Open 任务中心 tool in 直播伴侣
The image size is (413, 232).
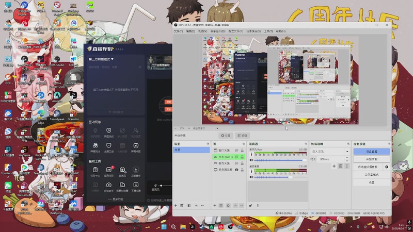click(x=95, y=172)
